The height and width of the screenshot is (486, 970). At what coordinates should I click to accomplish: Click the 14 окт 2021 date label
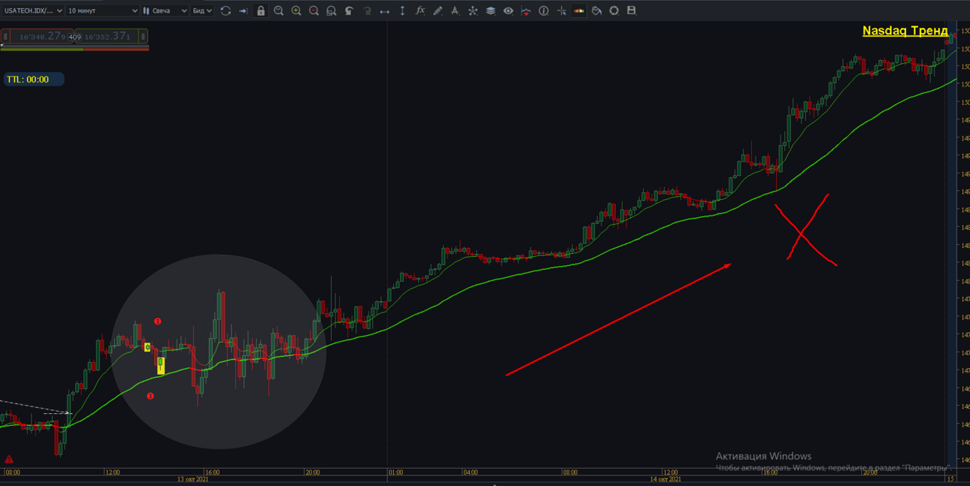[665, 479]
